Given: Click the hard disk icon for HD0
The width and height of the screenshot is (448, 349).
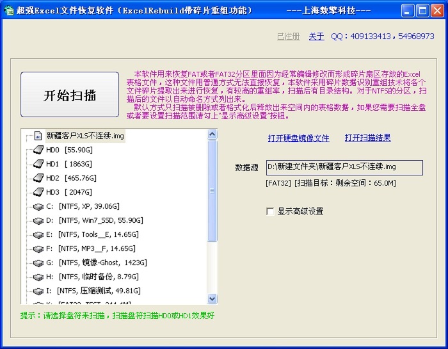Looking at the screenshot, I should (38, 150).
